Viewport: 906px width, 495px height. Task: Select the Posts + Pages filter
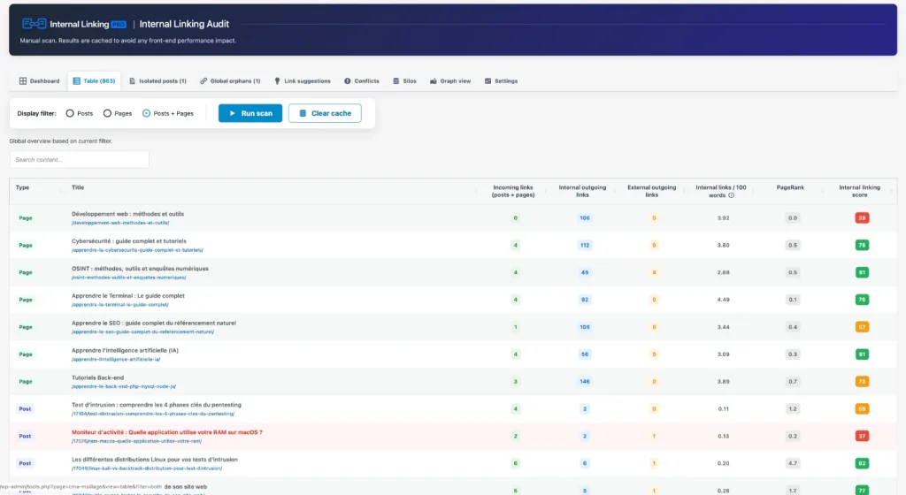(146, 113)
